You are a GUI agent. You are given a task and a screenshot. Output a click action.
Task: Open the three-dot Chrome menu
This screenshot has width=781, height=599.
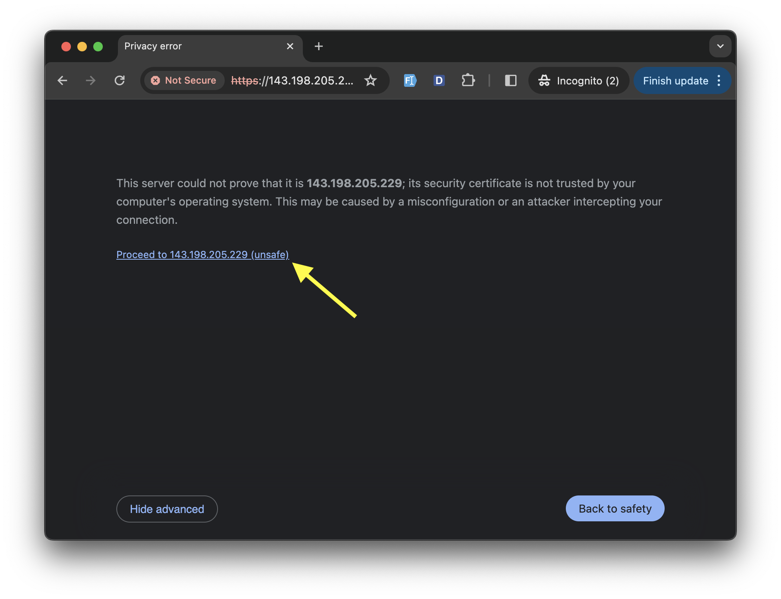tap(719, 81)
